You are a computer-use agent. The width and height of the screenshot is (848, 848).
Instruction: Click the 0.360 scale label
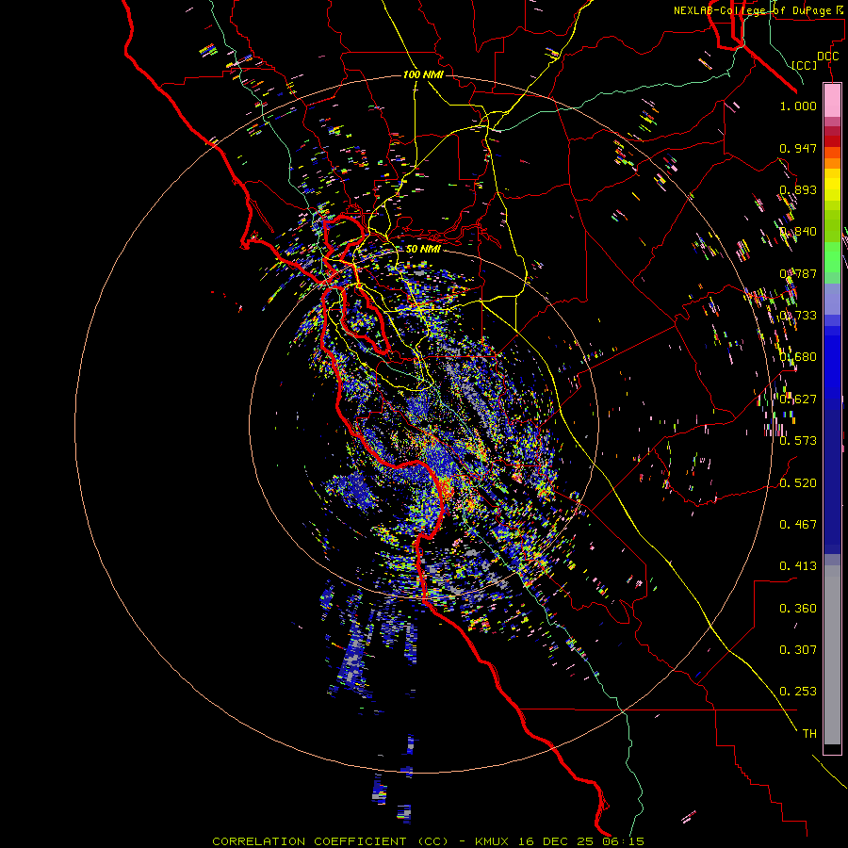798,609
